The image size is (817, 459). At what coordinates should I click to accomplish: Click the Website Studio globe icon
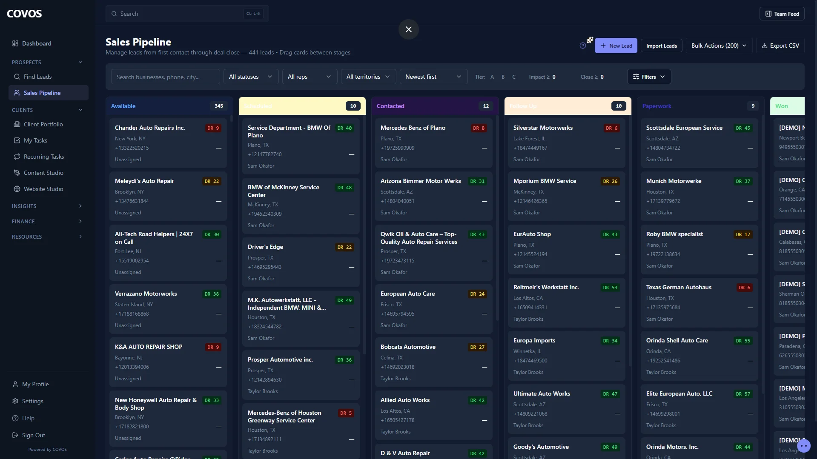(x=17, y=189)
